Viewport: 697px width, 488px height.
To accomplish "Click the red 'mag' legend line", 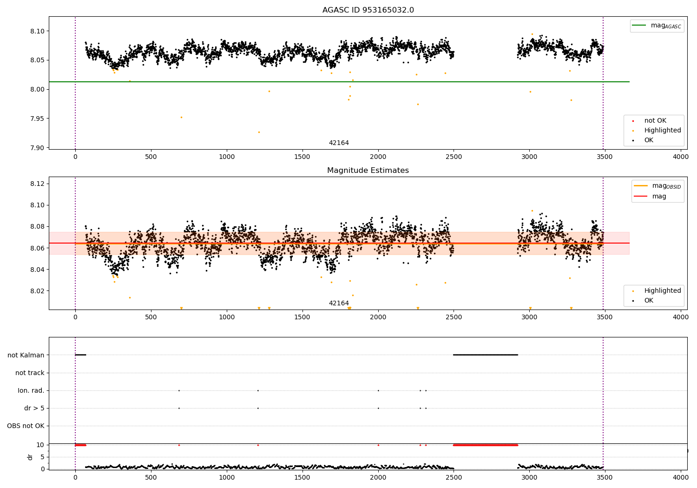I will pos(640,197).
